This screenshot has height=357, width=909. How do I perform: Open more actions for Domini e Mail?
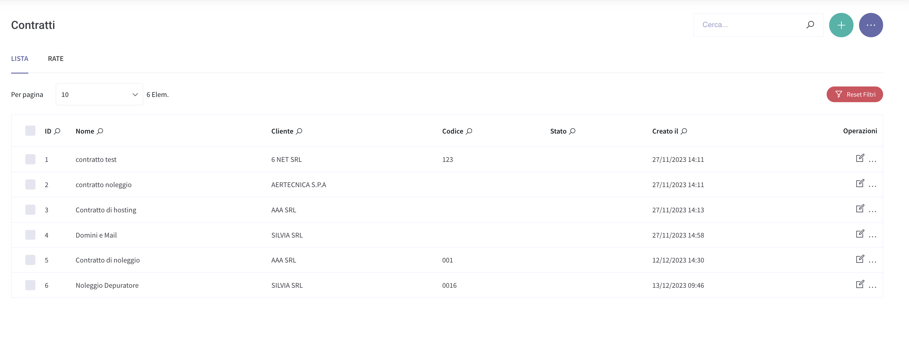[x=872, y=237]
